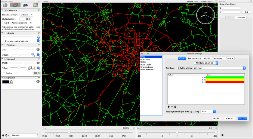This screenshot has height=139, width=253.
Task: Click the help icon in Agents section
Action: click(38, 41)
